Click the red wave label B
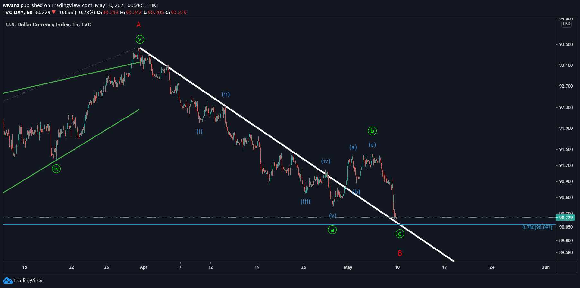 click(400, 253)
